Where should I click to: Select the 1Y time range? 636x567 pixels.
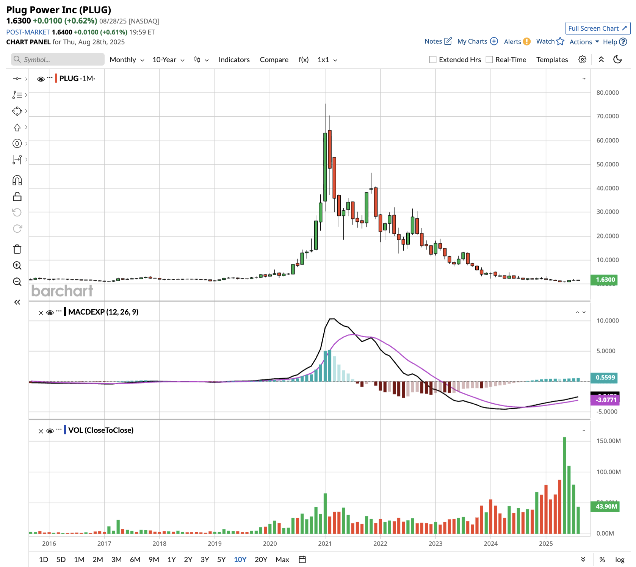click(172, 559)
